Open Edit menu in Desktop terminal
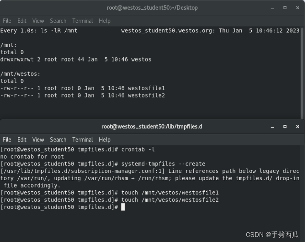This screenshot has width=305, height=242. pos(22,21)
